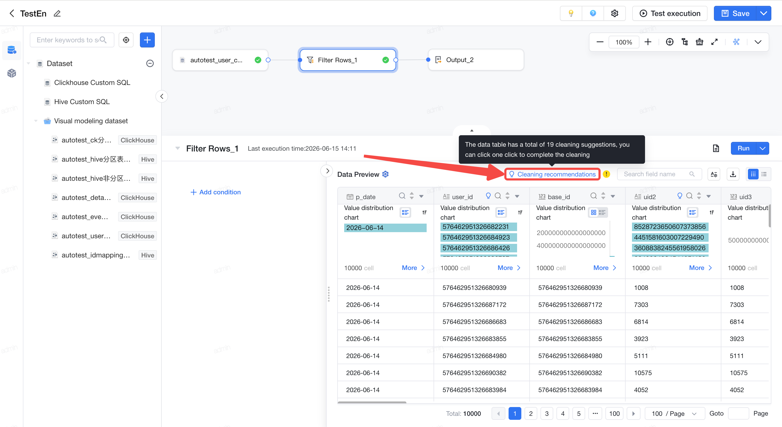Click the download icon in Data Preview

(x=733, y=174)
